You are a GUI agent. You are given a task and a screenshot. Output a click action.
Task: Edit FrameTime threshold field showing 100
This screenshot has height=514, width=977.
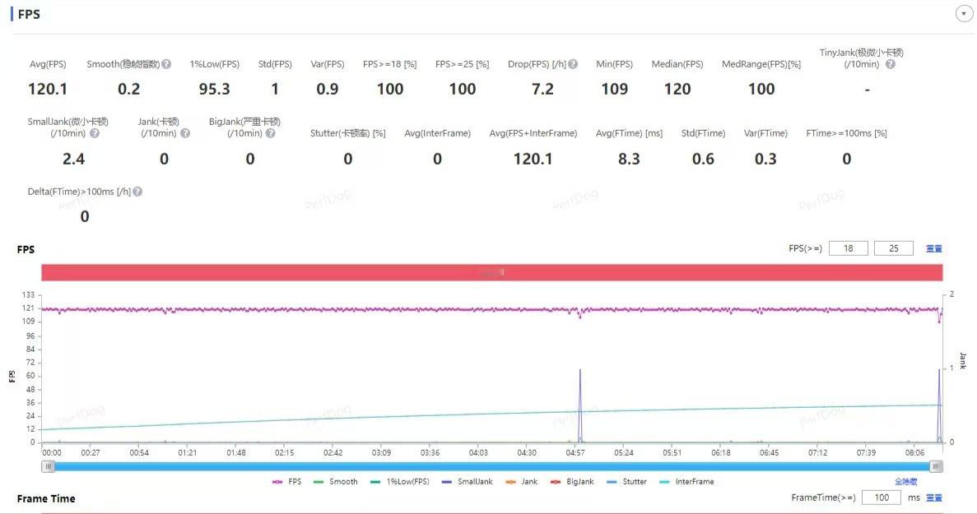point(881,498)
